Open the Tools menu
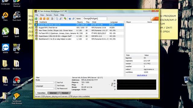Viewport: 193px width, 108px height. (x=56, y=15)
